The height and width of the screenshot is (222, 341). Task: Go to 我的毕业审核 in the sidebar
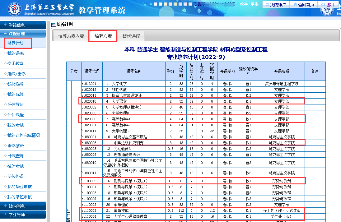click(20, 187)
